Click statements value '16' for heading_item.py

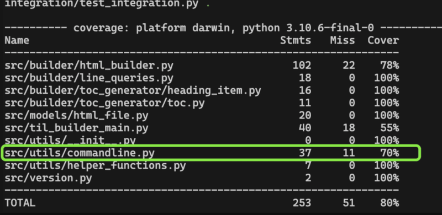click(305, 90)
